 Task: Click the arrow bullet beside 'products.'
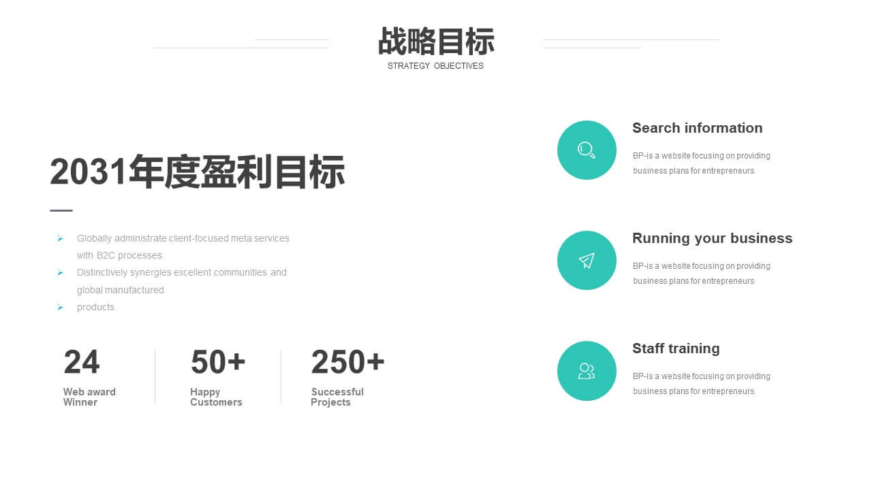pyautogui.click(x=60, y=307)
